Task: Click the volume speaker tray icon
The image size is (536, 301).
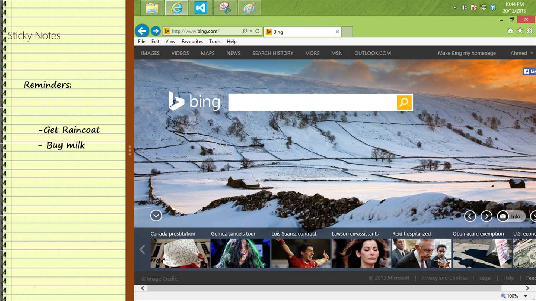Action: 464,7
